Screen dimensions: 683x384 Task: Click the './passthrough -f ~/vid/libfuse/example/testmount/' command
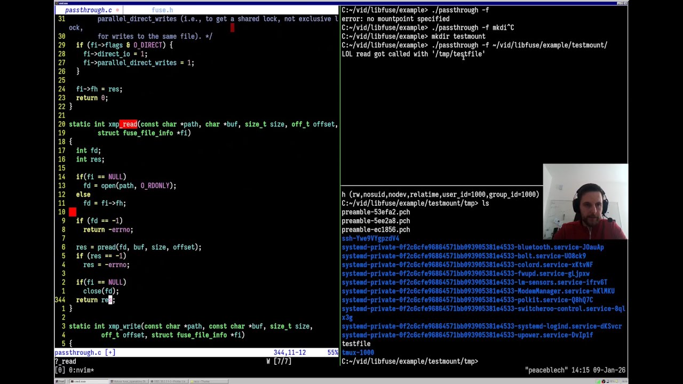[519, 45]
